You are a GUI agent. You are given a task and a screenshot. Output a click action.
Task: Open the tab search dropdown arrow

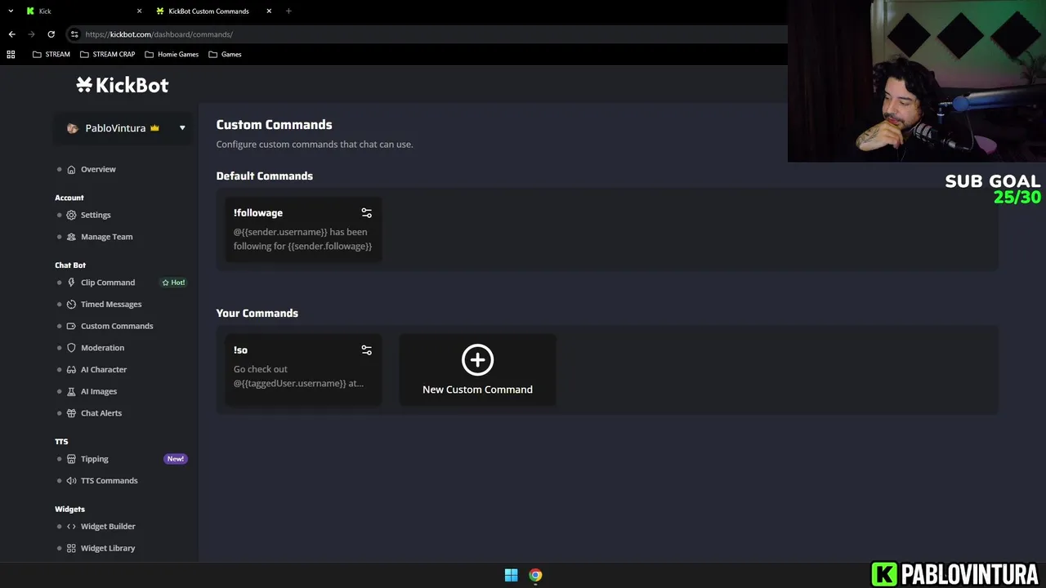coord(11,11)
